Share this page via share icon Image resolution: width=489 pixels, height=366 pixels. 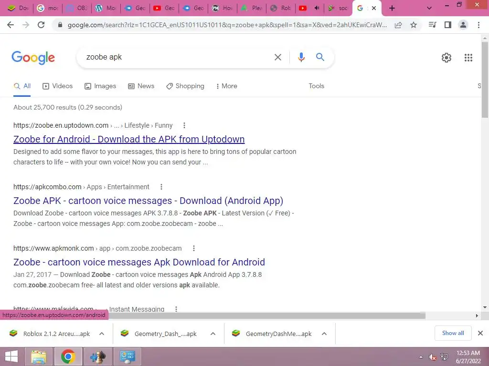398,25
